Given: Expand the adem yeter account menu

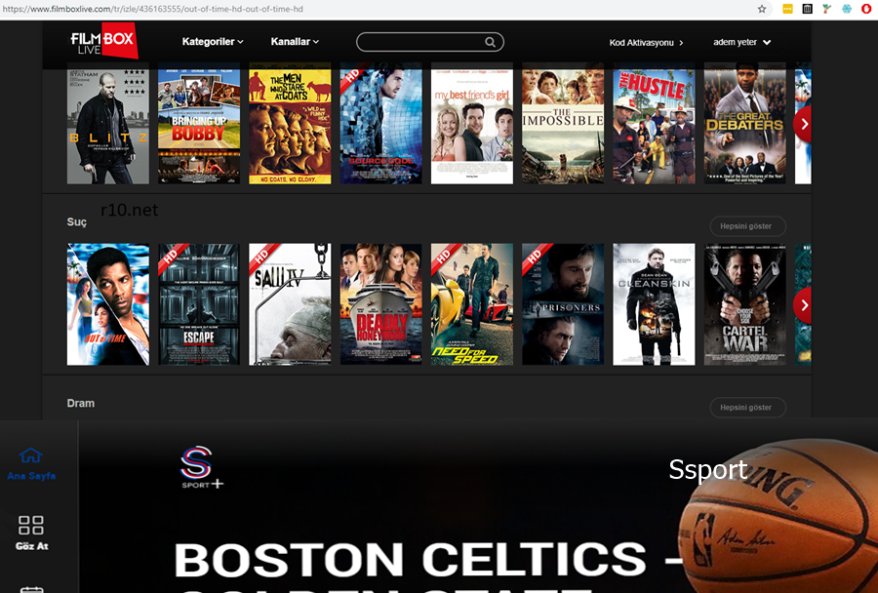Looking at the screenshot, I should tap(742, 42).
